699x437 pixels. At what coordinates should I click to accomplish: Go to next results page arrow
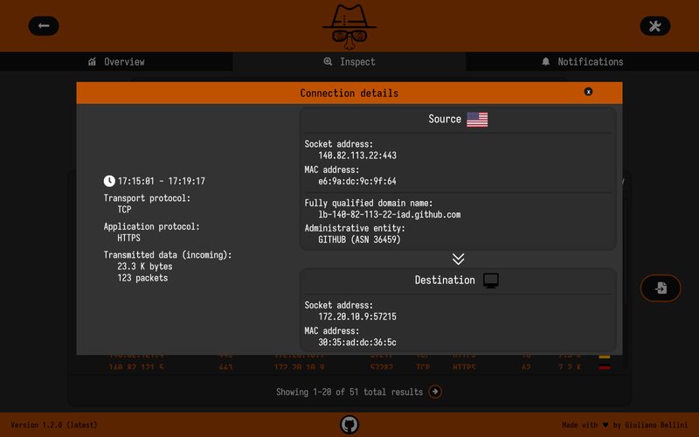[x=435, y=392]
